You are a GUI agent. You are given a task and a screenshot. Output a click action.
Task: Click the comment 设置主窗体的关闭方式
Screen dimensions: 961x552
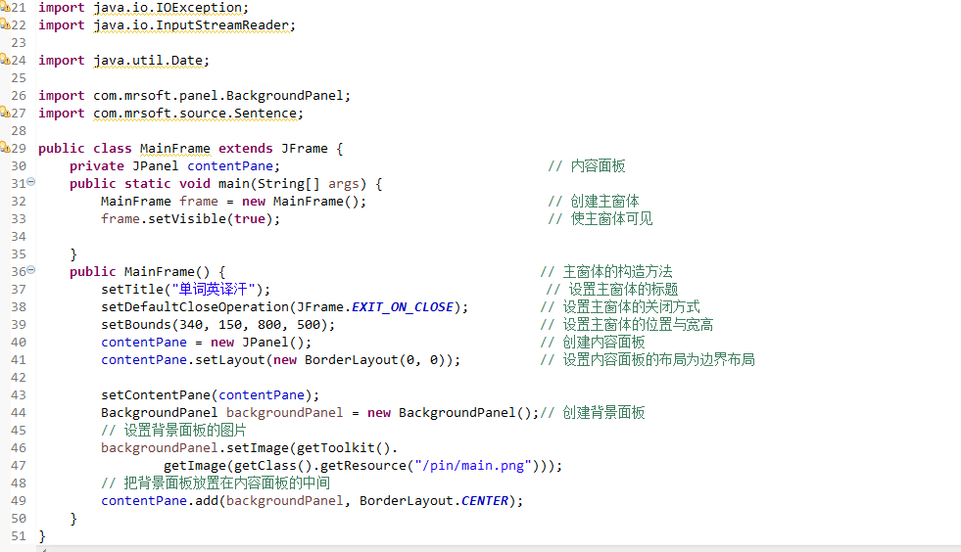pyautogui.click(x=620, y=307)
